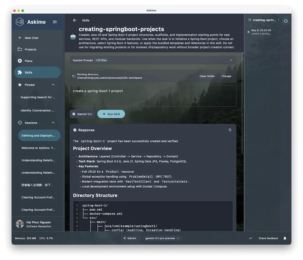Click the Pinned star icon
Screen dimensions: 303x260
[x=20, y=85]
